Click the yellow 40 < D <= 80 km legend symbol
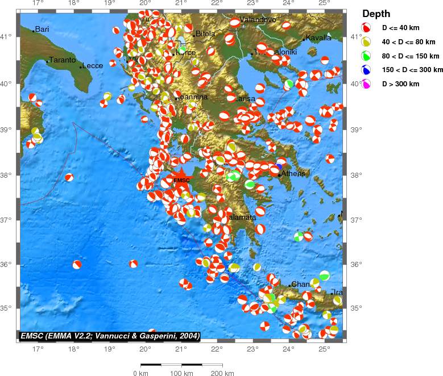443x376 pixels. 367,41
